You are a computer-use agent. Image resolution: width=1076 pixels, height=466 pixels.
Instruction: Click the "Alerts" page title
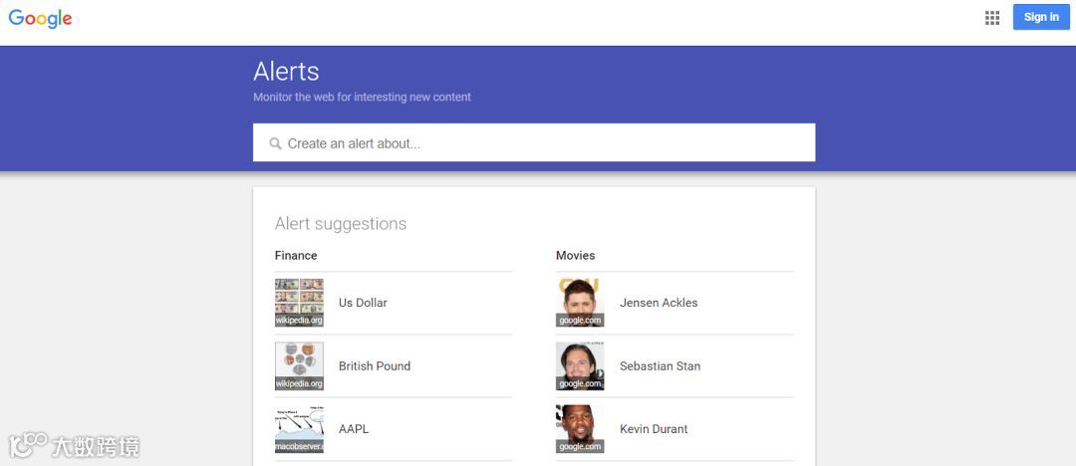coord(286,72)
